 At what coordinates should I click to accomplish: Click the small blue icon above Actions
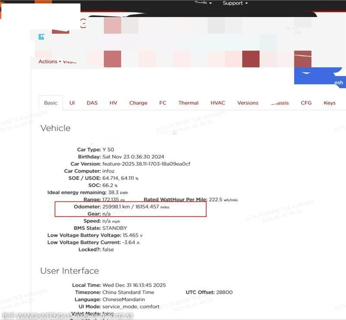tap(42, 37)
